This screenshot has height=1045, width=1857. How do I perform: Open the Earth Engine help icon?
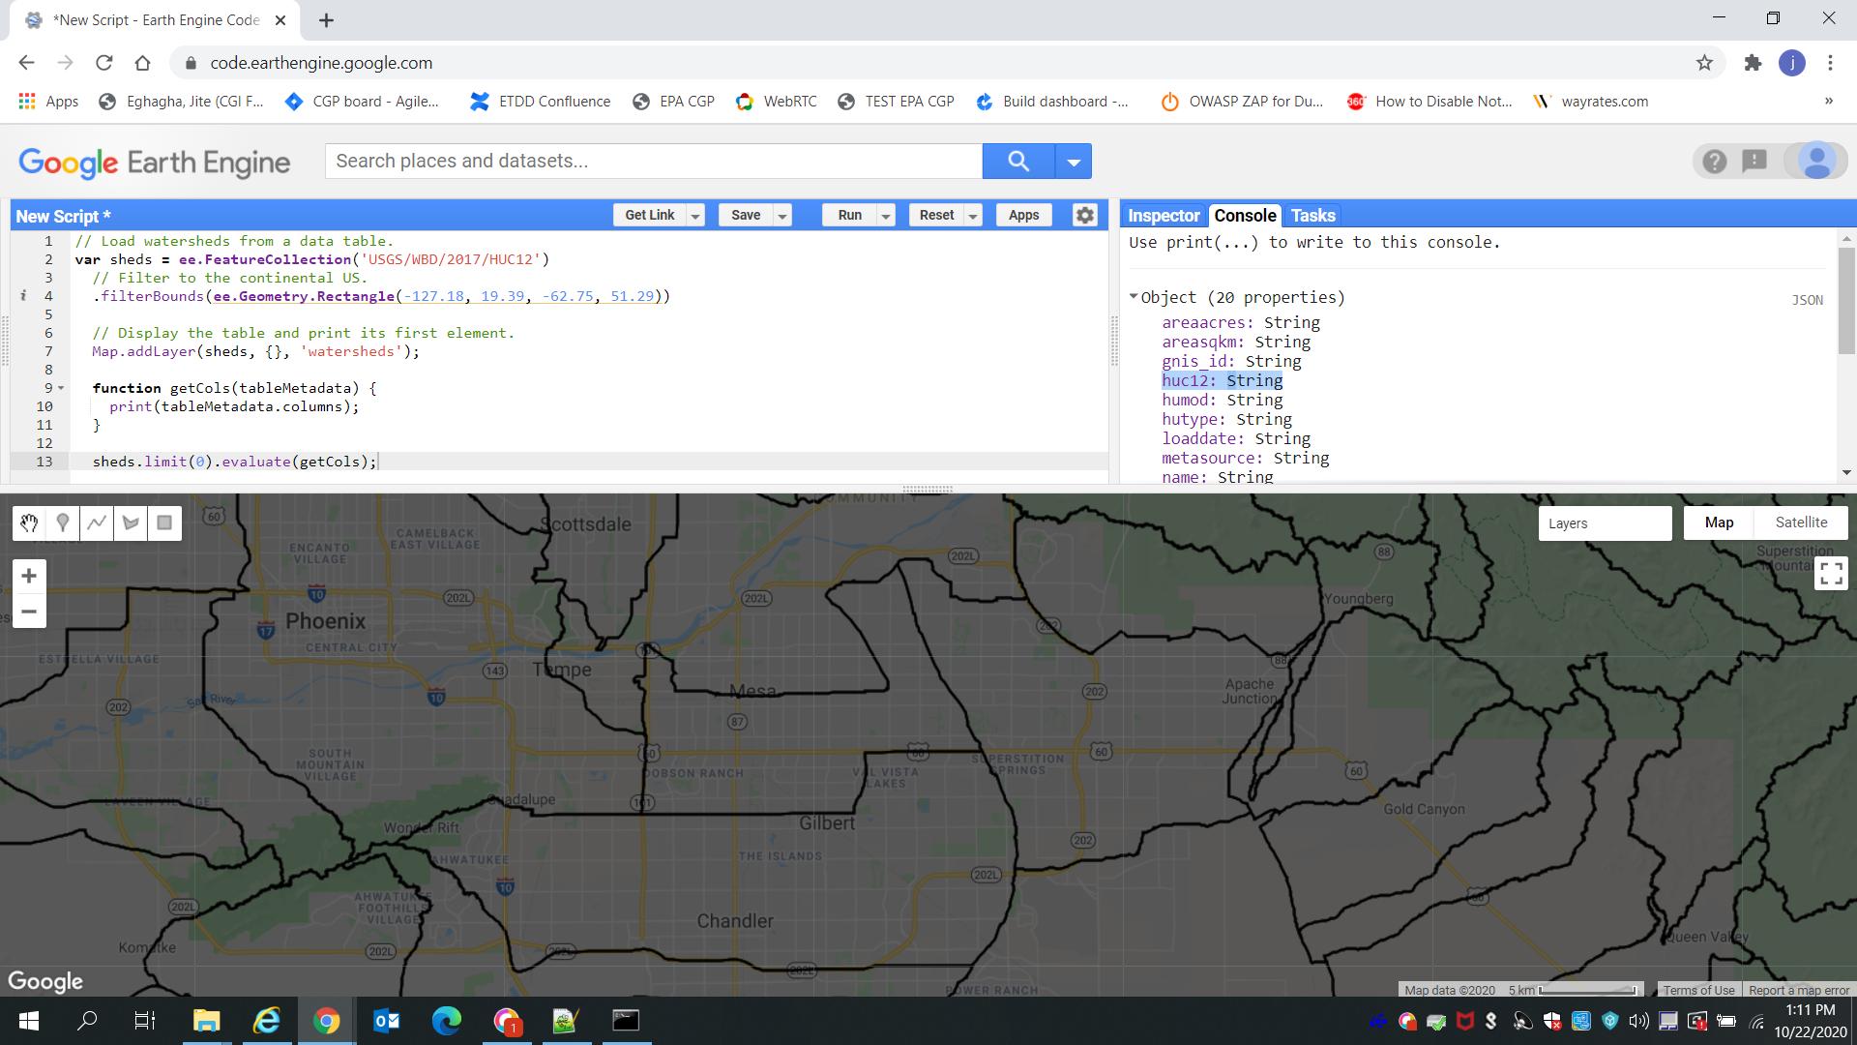[x=1715, y=161]
